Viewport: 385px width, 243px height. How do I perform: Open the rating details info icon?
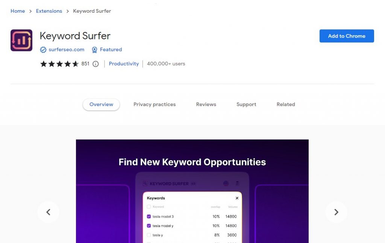[95, 64]
